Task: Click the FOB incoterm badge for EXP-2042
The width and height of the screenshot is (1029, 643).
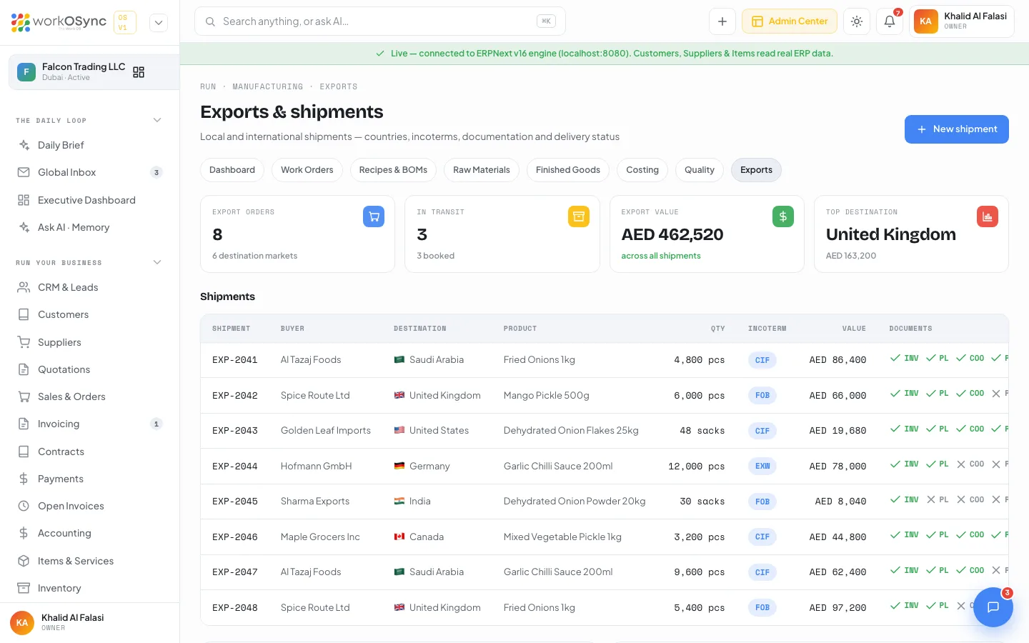Action: coord(762,396)
